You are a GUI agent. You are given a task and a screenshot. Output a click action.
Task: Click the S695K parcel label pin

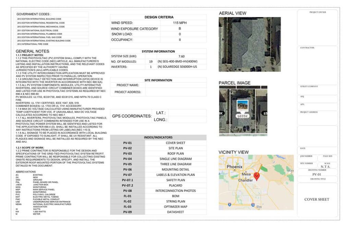click(x=243, y=116)
